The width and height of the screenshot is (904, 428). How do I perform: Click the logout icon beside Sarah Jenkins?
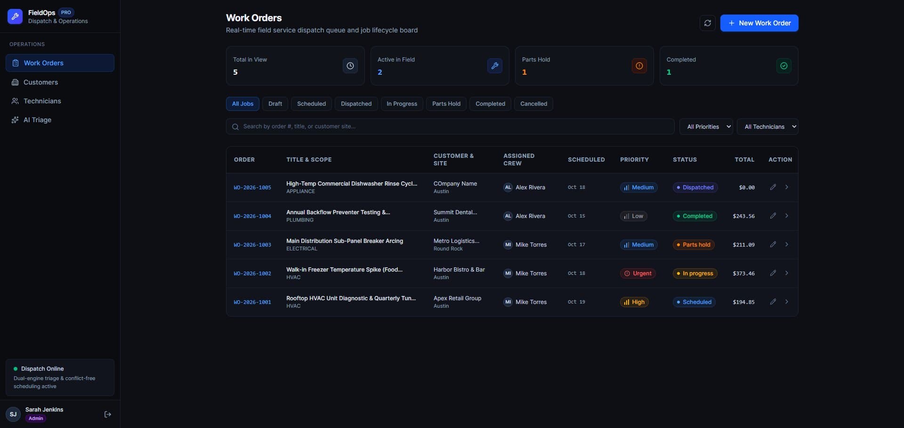point(108,414)
